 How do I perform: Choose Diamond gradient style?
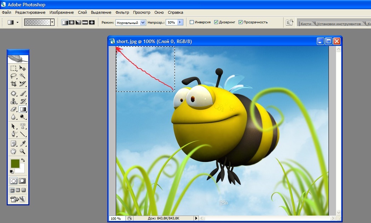pyautogui.click(x=92, y=23)
